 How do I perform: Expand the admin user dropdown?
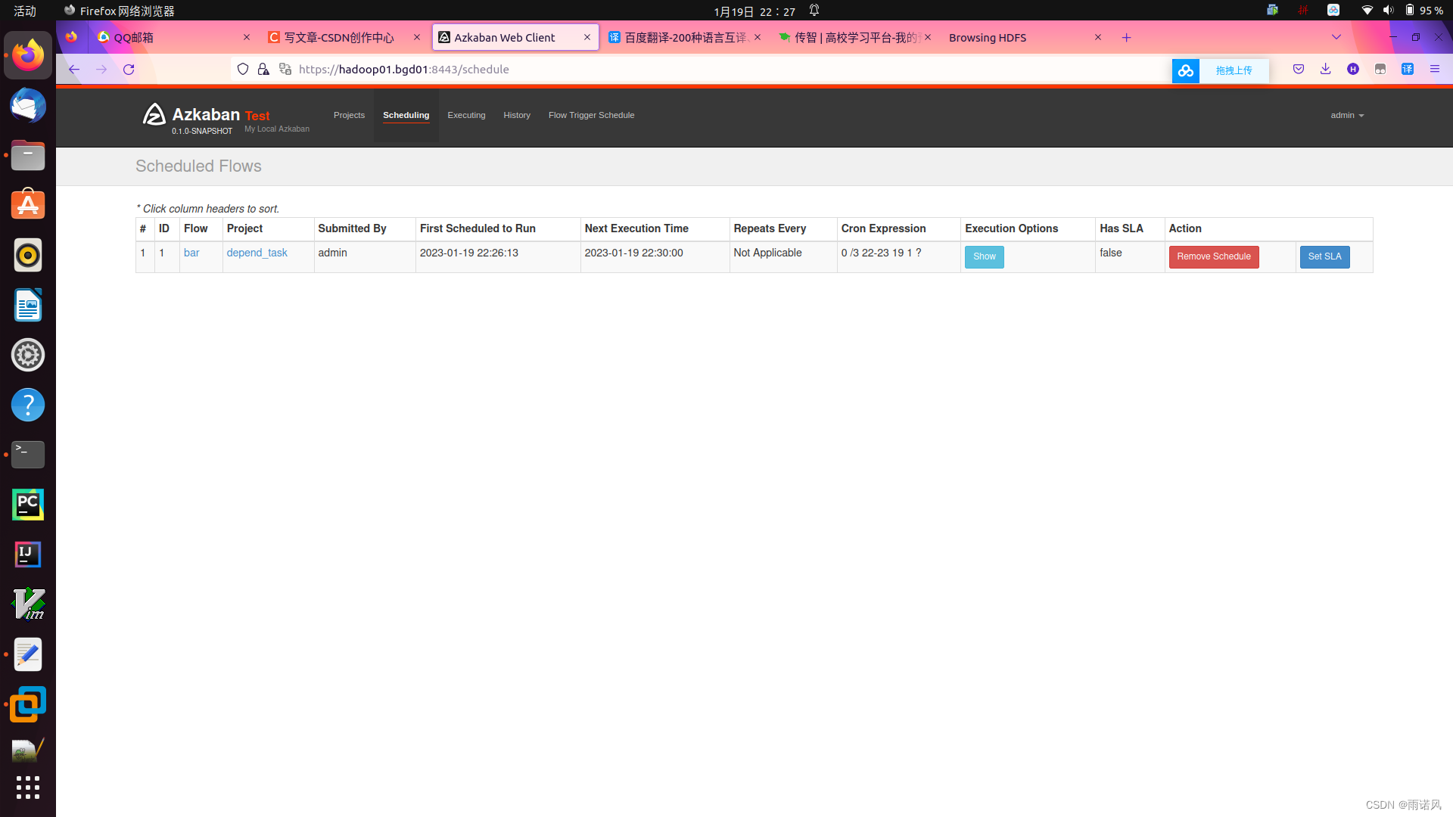click(1347, 116)
